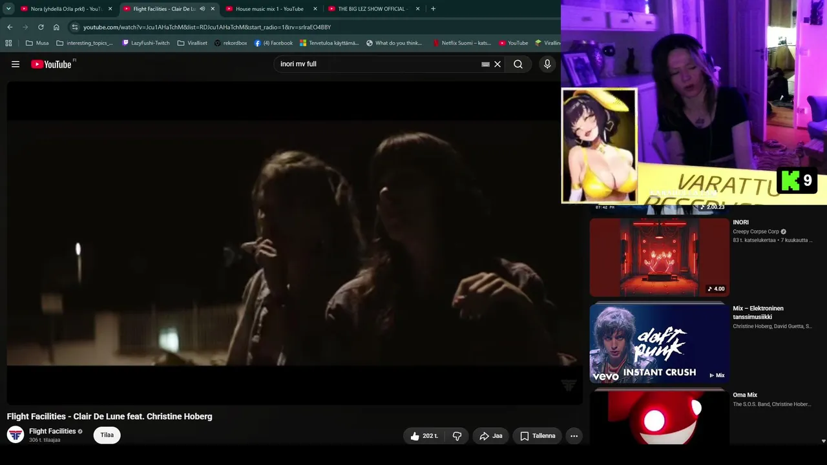
Task: Switch to the Nora YouTube tab
Action: [x=66, y=9]
